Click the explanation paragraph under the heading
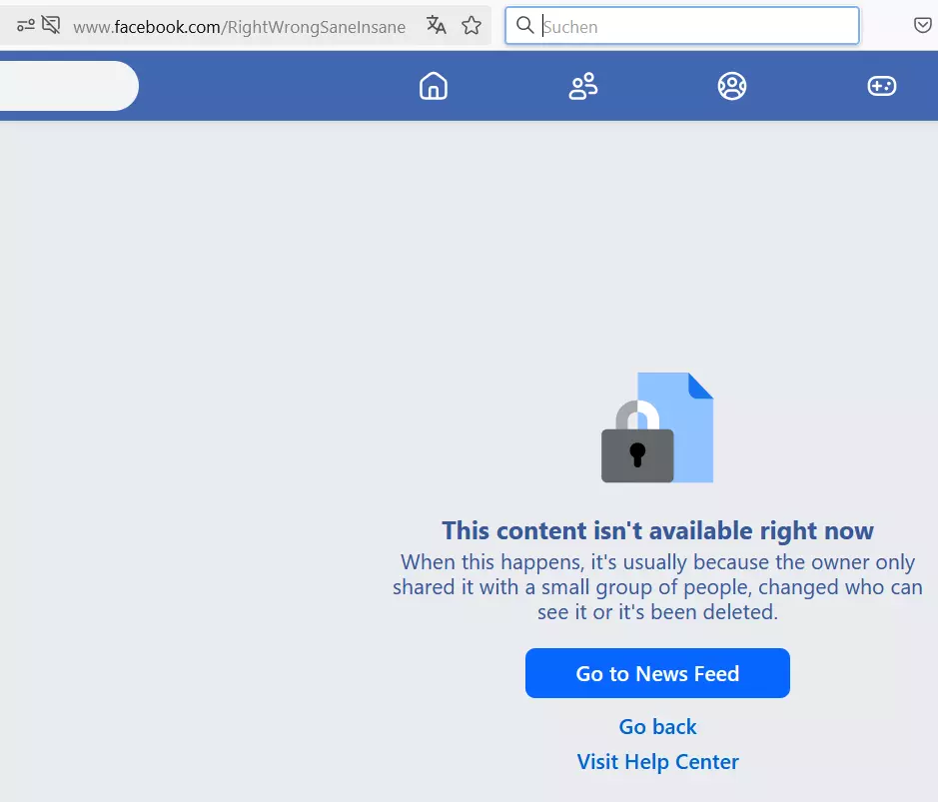938x802 pixels. point(657,586)
